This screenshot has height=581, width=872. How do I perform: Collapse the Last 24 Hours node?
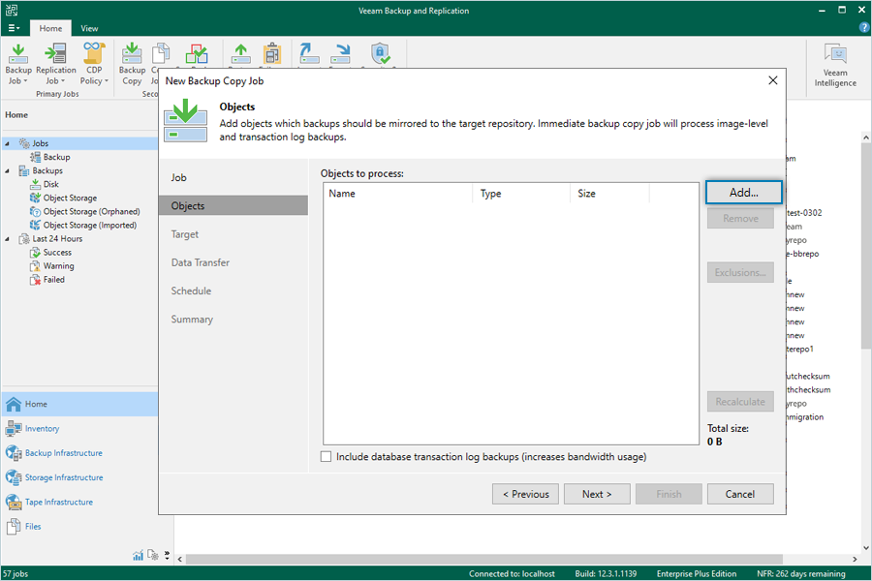[x=7, y=239]
